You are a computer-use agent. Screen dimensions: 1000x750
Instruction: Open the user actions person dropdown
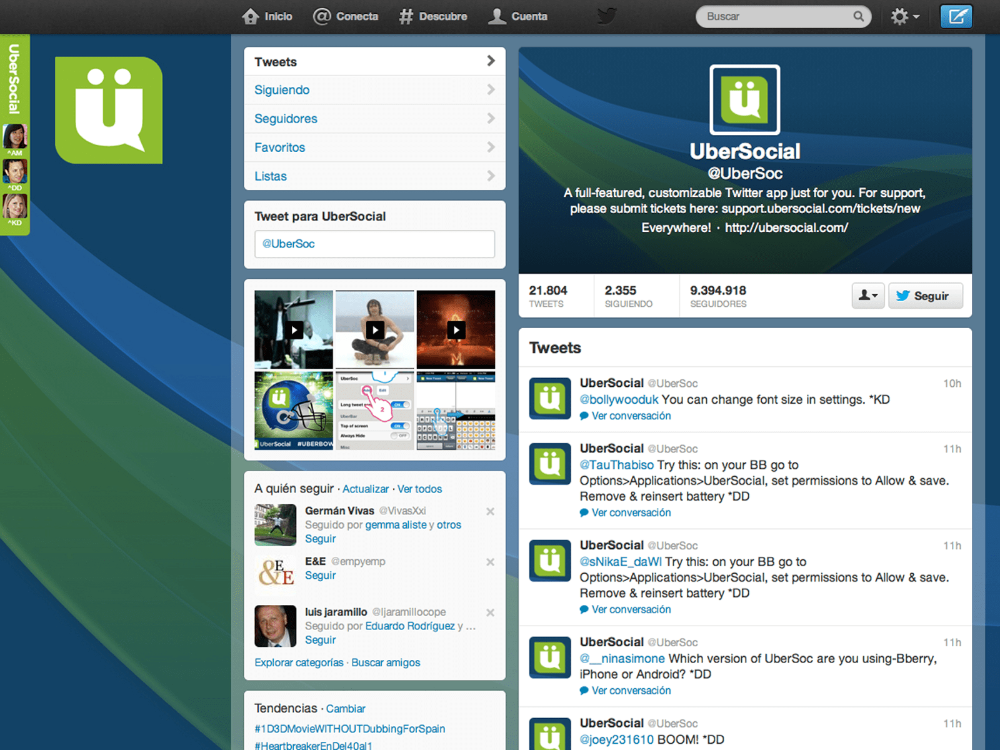(868, 296)
